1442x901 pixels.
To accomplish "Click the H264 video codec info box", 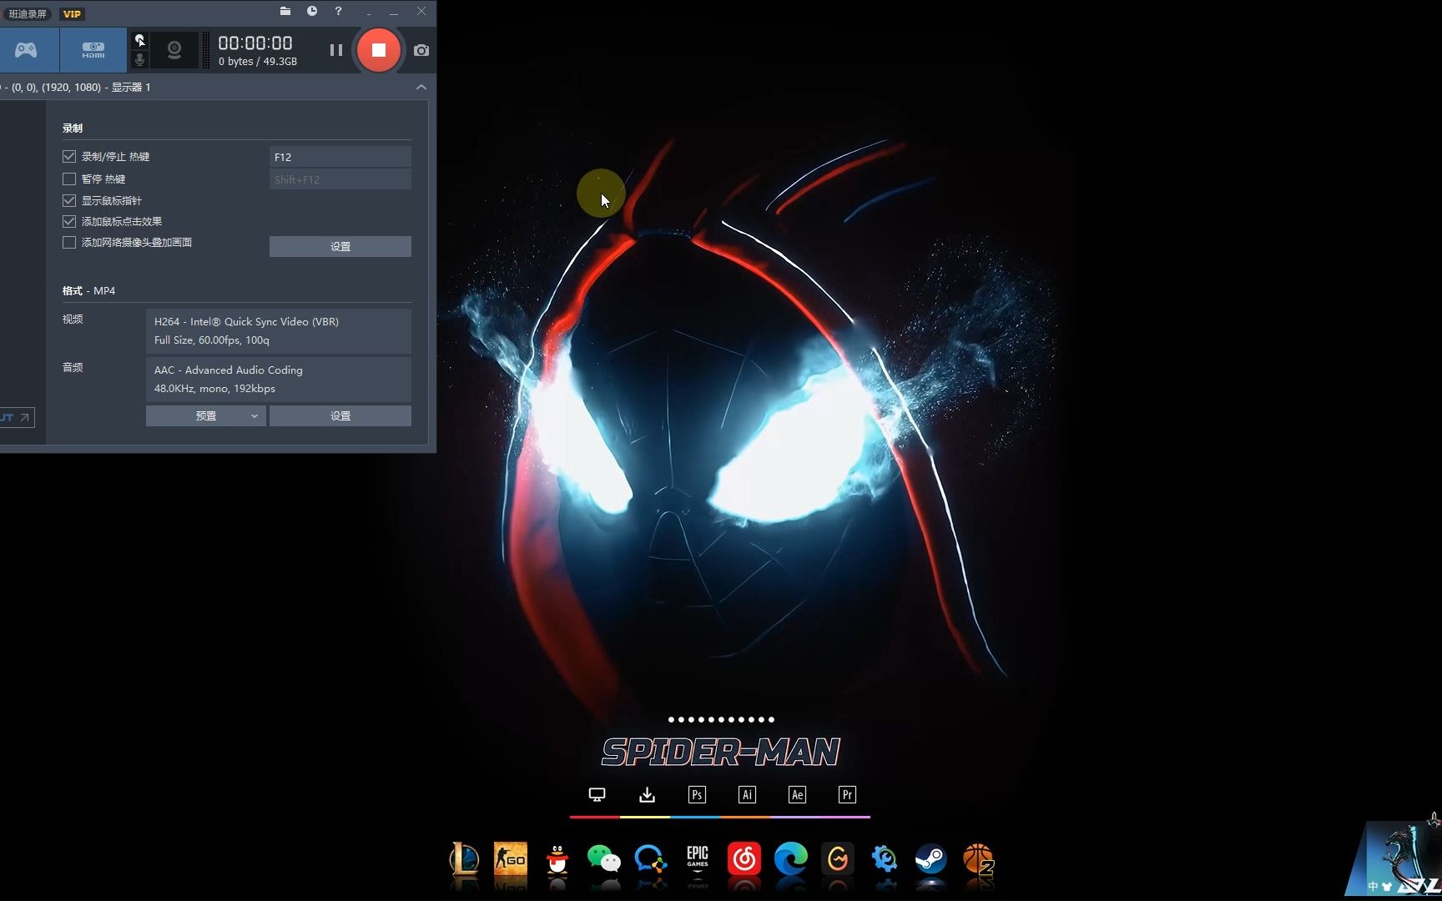I will click(279, 330).
